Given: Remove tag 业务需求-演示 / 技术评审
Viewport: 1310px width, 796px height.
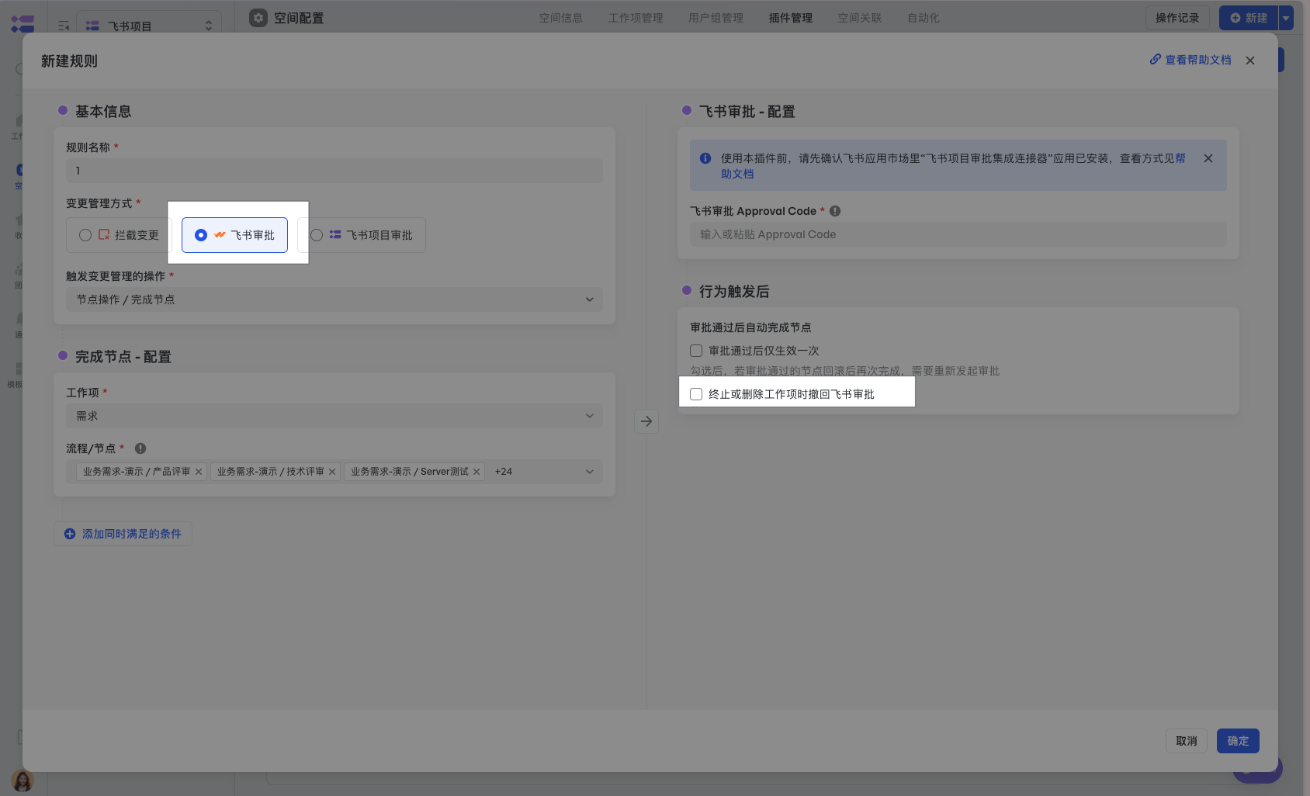Looking at the screenshot, I should pyautogui.click(x=332, y=472).
